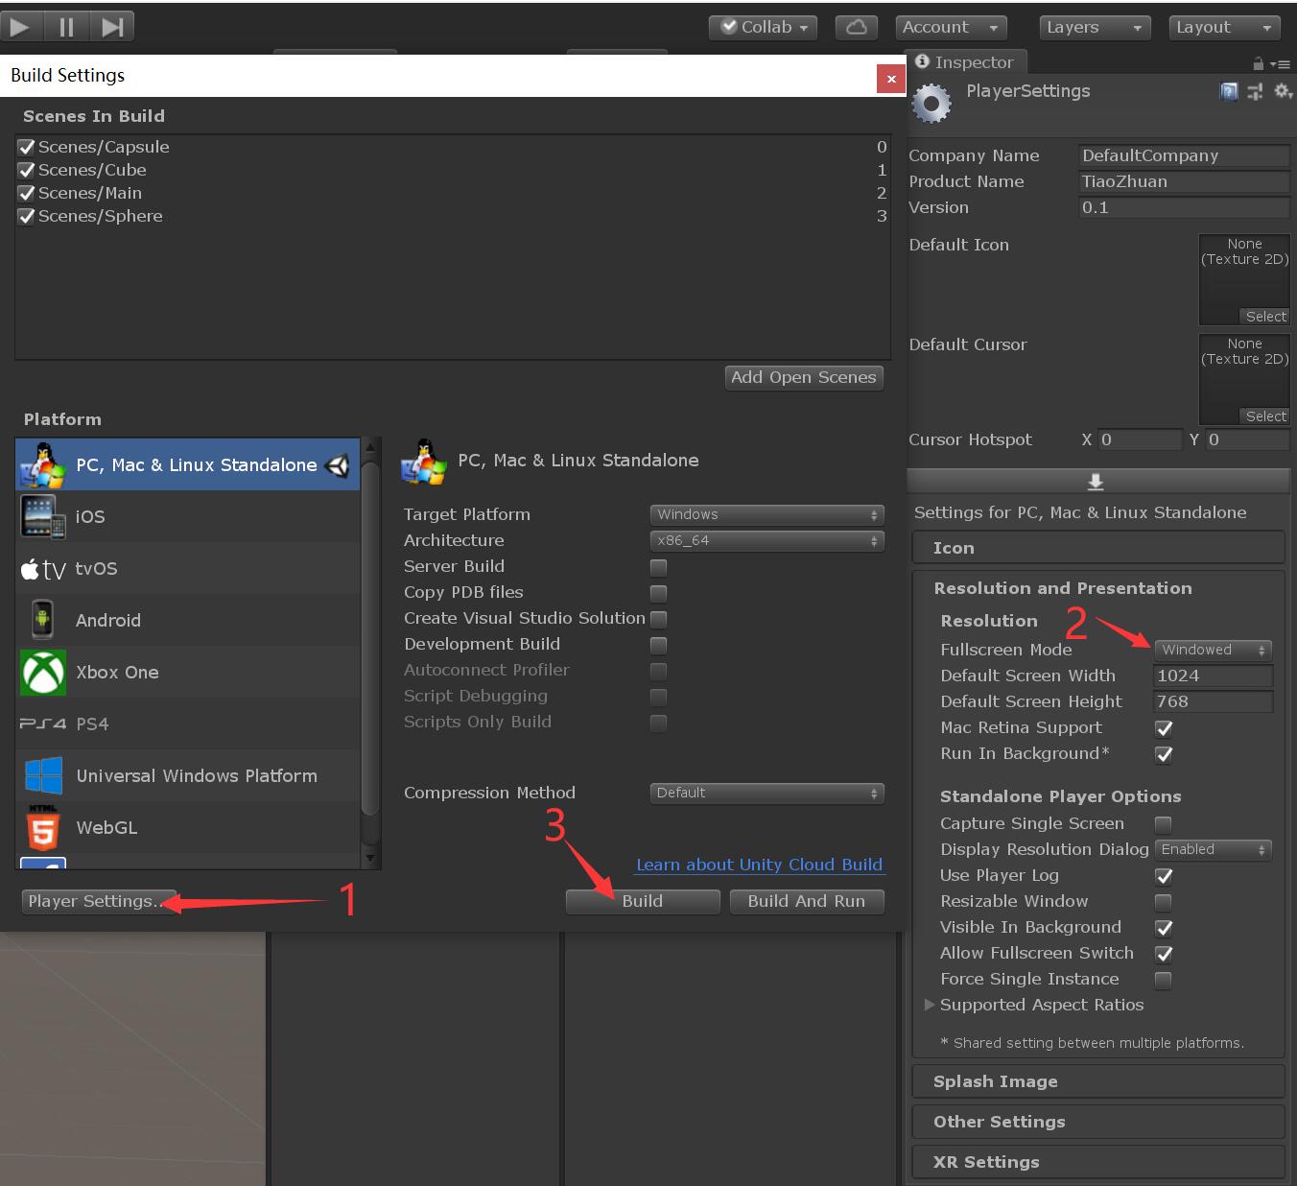Select the PC, Mac & Linux Standalone platform
Image resolution: width=1297 pixels, height=1186 pixels.
(188, 464)
